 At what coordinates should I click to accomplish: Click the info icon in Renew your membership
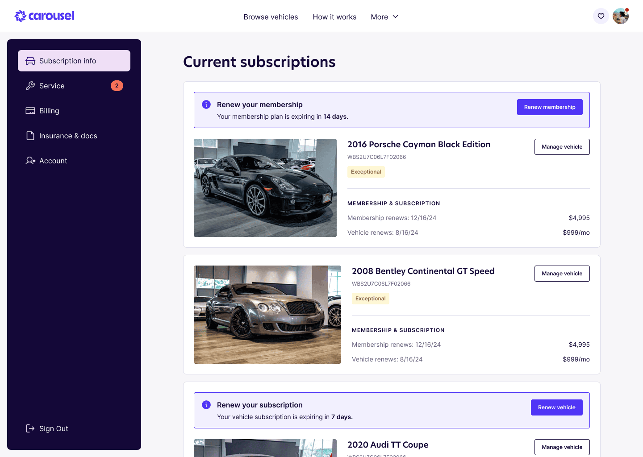pos(206,104)
